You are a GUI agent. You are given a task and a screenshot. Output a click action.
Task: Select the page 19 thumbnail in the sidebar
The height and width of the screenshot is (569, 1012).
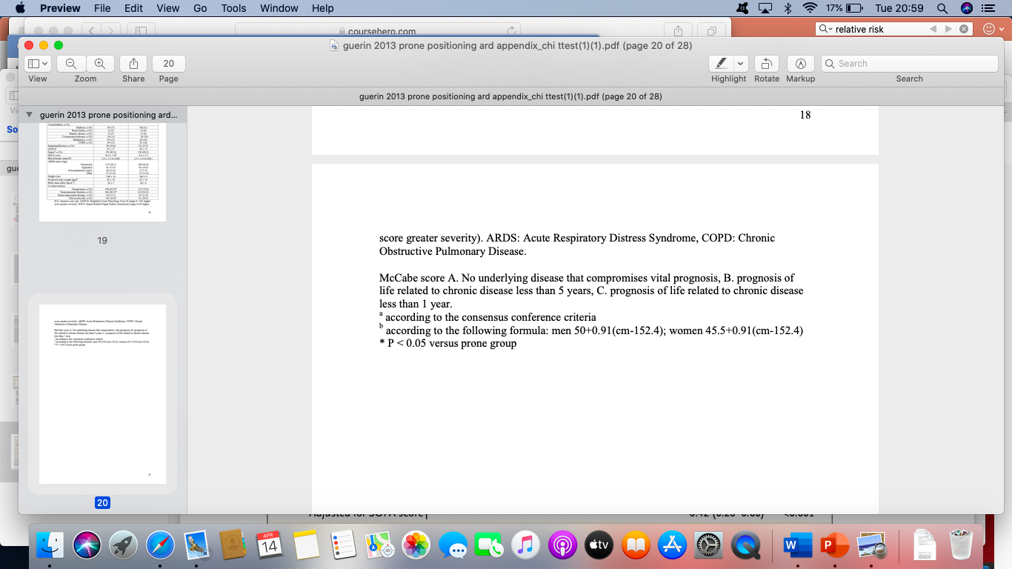pyautogui.click(x=101, y=170)
